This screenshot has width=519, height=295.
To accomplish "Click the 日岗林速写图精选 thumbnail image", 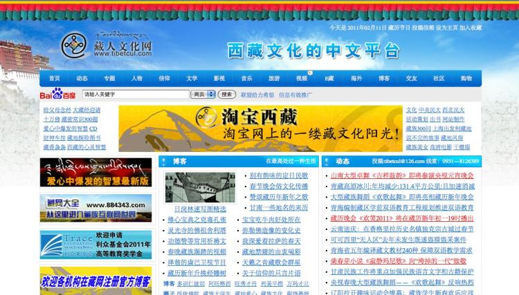I will (199, 187).
